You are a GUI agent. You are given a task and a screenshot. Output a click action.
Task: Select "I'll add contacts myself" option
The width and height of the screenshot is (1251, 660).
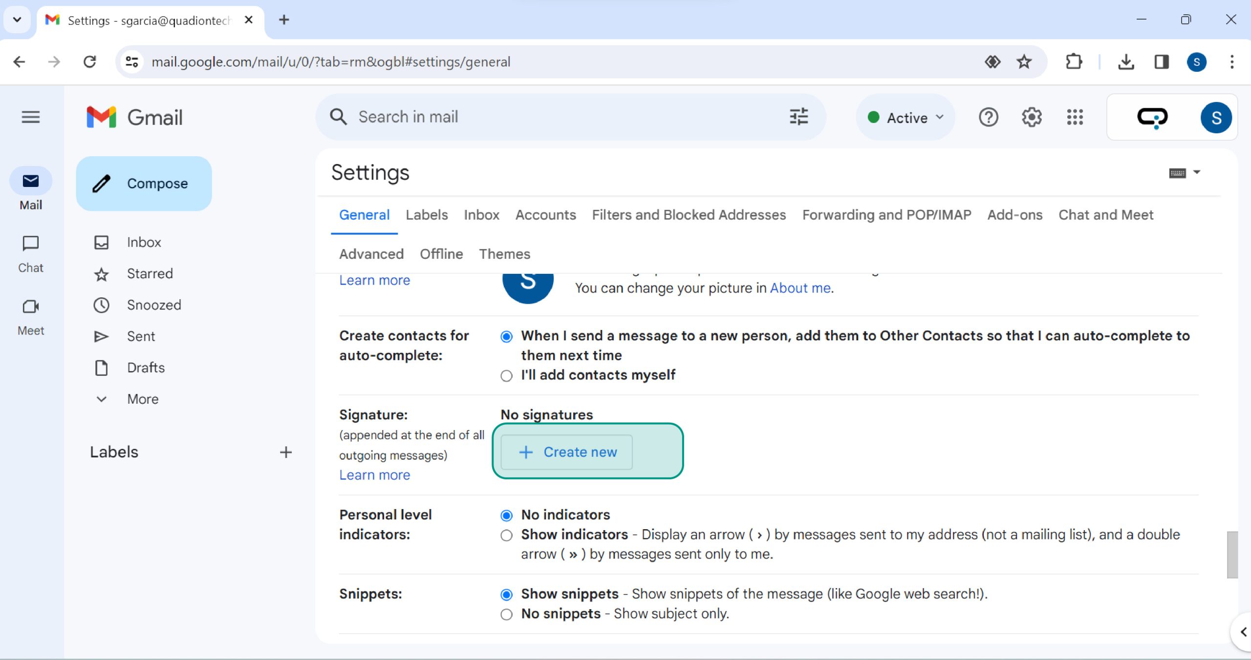click(x=506, y=376)
